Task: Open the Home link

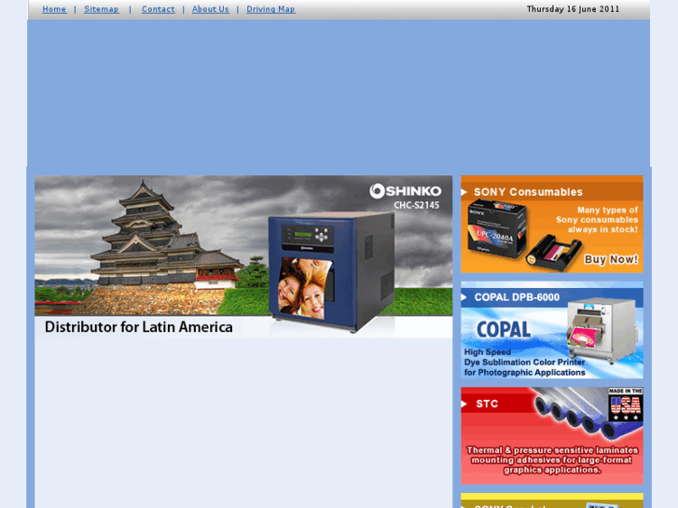Action: [x=54, y=9]
